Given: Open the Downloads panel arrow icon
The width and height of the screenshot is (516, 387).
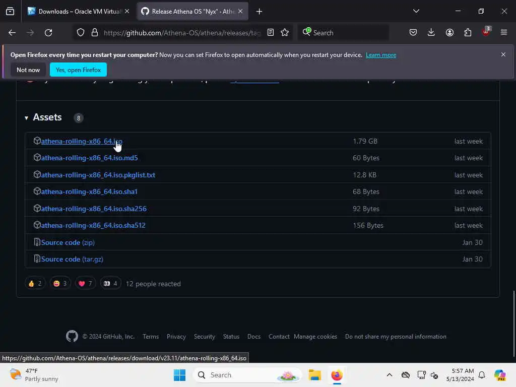Looking at the screenshot, I should click(431, 33).
